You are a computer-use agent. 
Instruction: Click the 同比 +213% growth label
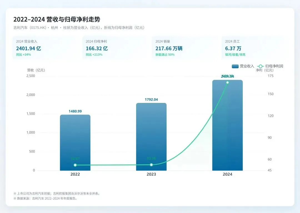tap(94, 55)
